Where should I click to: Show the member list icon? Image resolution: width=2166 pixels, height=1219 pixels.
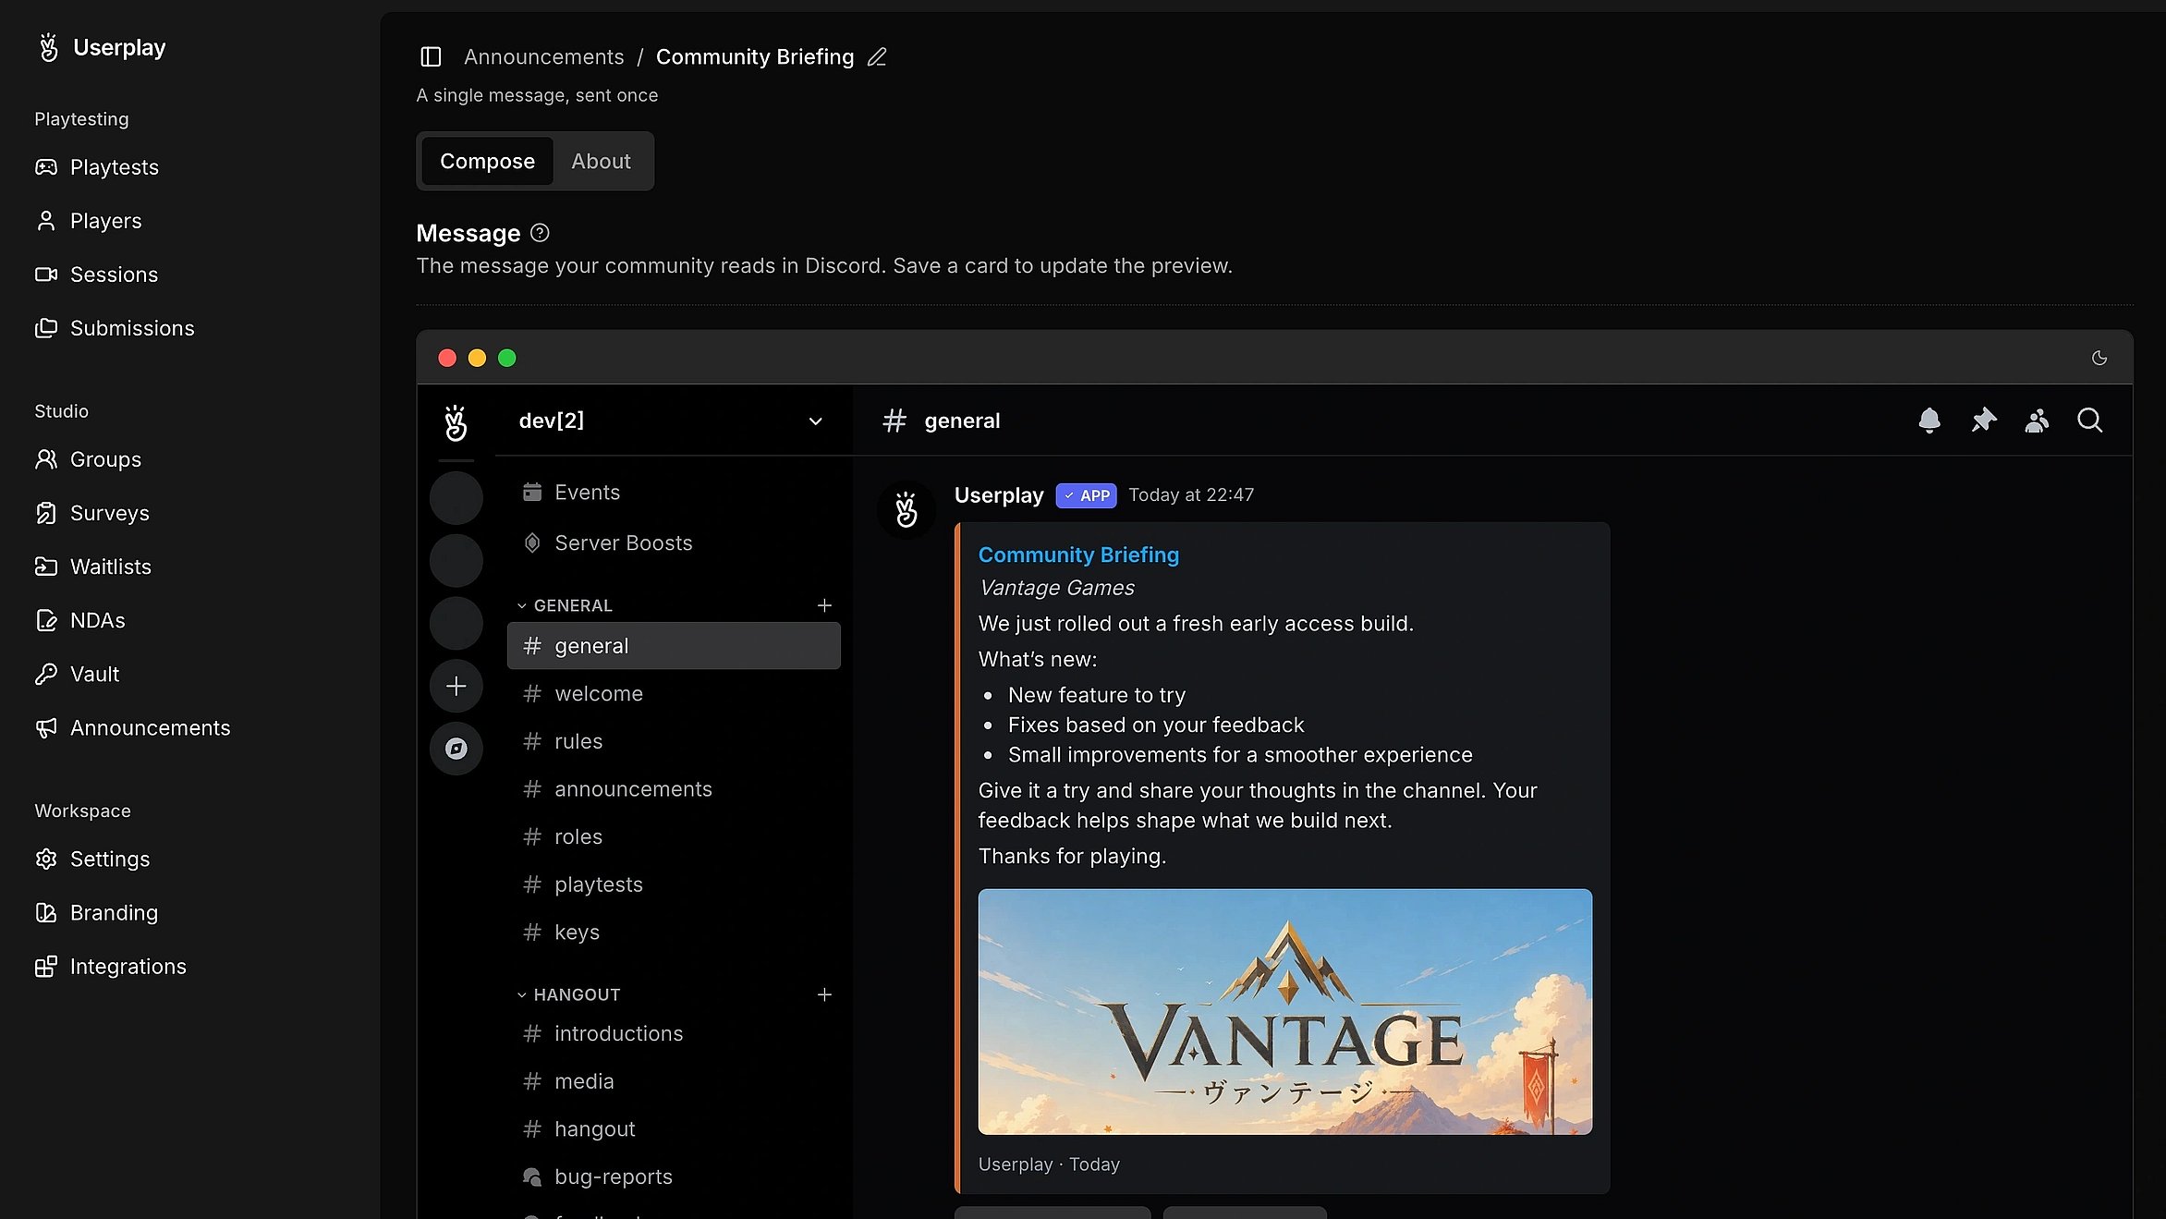pyautogui.click(x=2037, y=421)
